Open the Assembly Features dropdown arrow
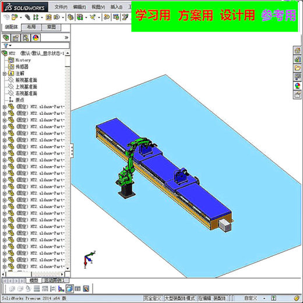The image size is (303, 303). click(86, 17)
